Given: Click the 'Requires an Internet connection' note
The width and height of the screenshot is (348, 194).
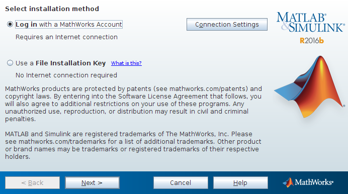Looking at the screenshot, I should click(66, 37).
